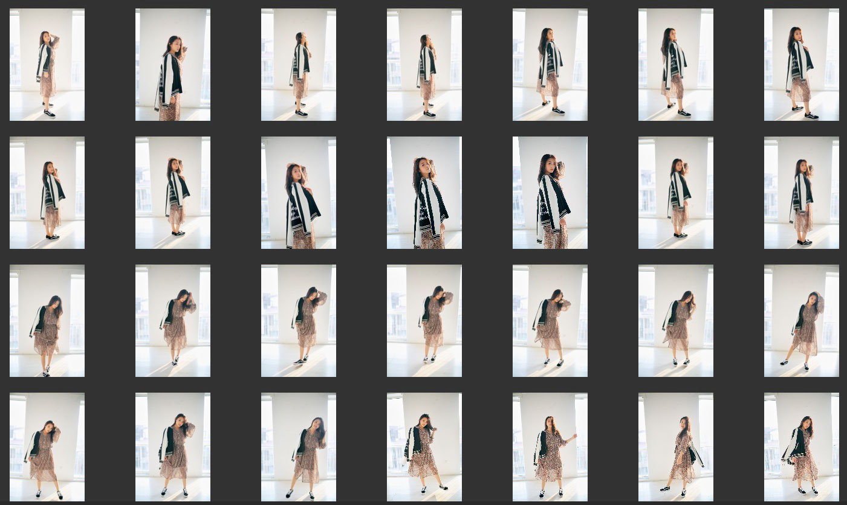Viewport: 847px width, 505px height.
Task: Click the first photo in the bottom row
Action: coord(47,447)
